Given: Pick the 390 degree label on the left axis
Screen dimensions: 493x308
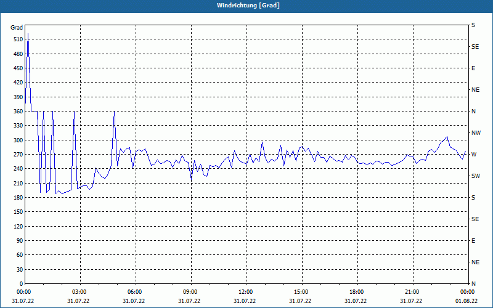Looking at the screenshot, I should pyautogui.click(x=18, y=97).
